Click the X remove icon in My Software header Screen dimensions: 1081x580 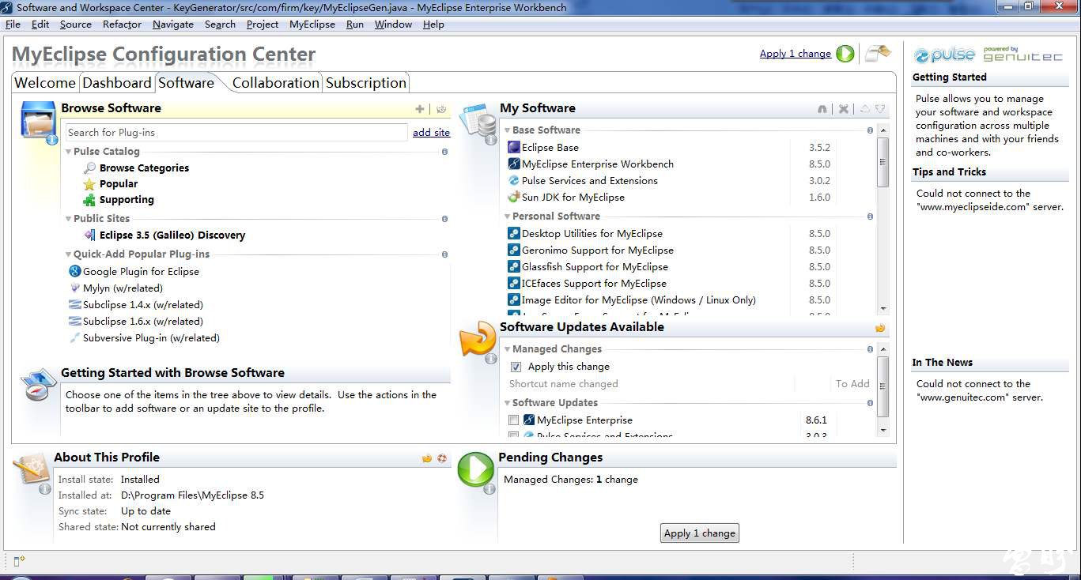coord(844,109)
